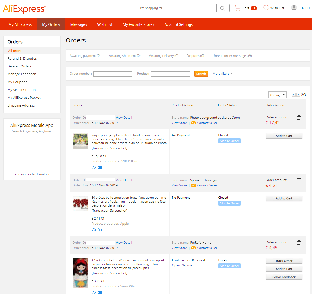This screenshot has width=312, height=294.
Task: Click the Wish List heart icon
Action: tap(266, 8)
